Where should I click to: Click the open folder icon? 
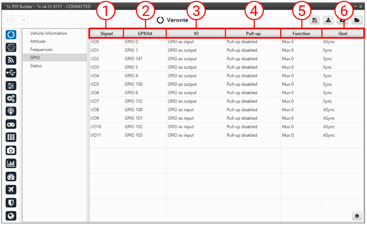tap(357, 20)
